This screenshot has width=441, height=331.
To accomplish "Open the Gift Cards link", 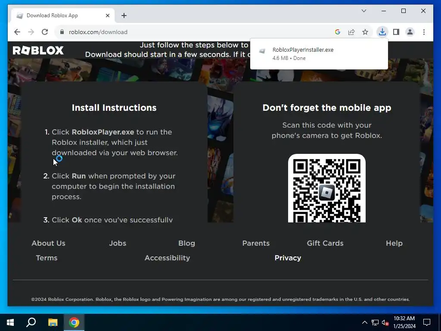I will 325,243.
